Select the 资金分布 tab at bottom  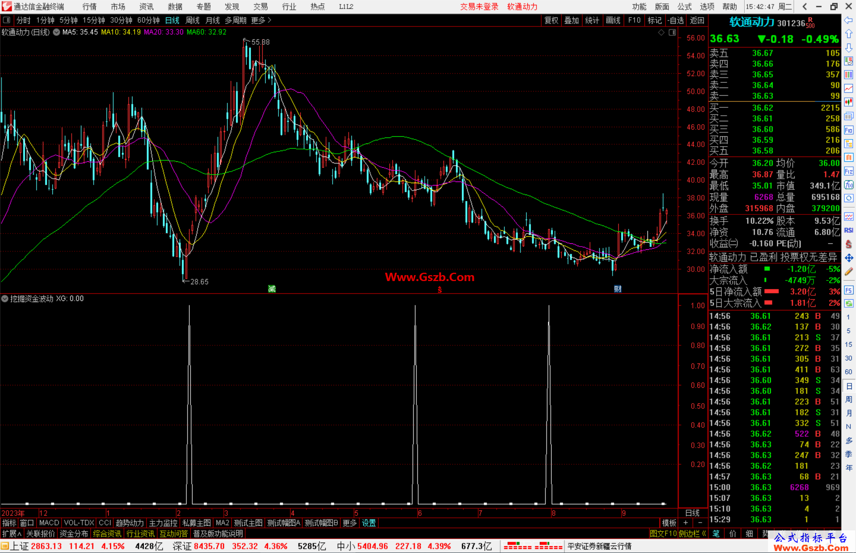(74, 534)
